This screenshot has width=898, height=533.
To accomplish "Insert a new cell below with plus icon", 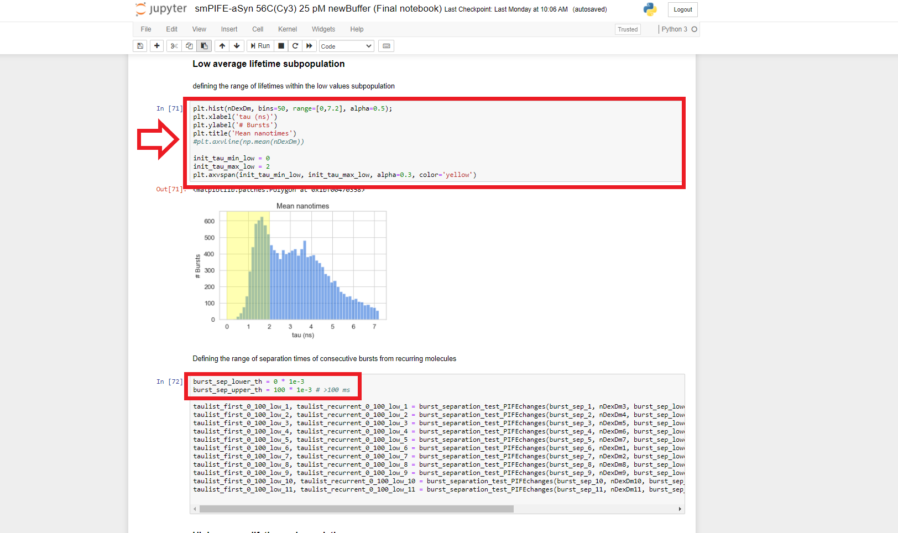I will point(157,46).
